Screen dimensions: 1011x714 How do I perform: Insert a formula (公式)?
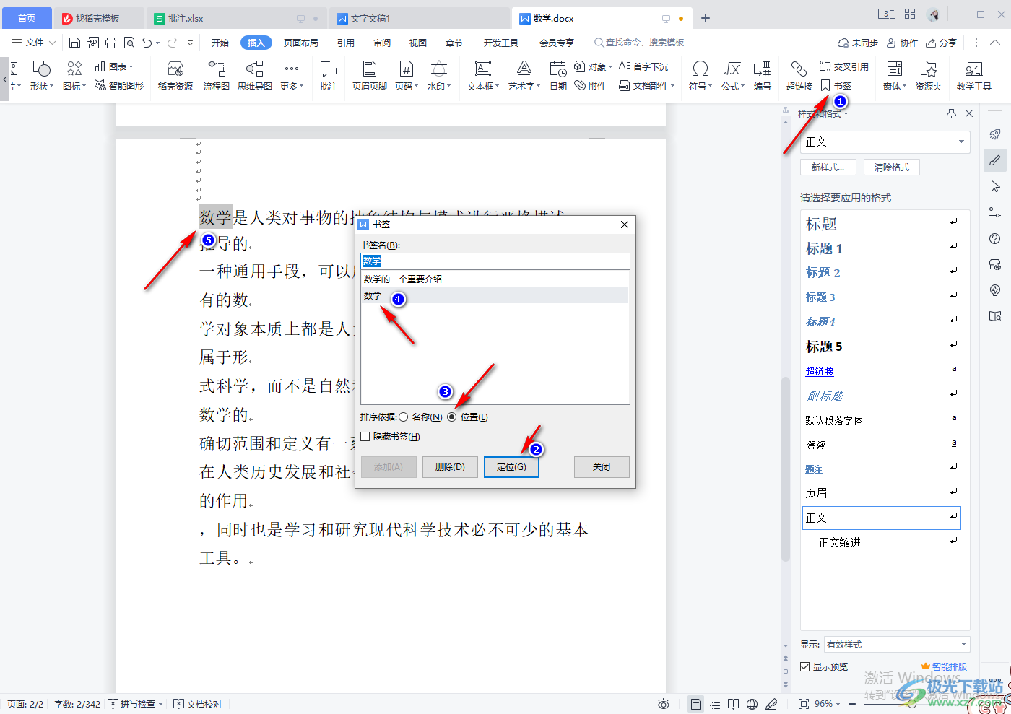point(732,76)
